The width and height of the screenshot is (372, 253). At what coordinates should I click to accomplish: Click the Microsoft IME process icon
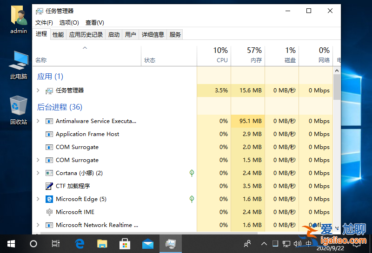point(49,212)
